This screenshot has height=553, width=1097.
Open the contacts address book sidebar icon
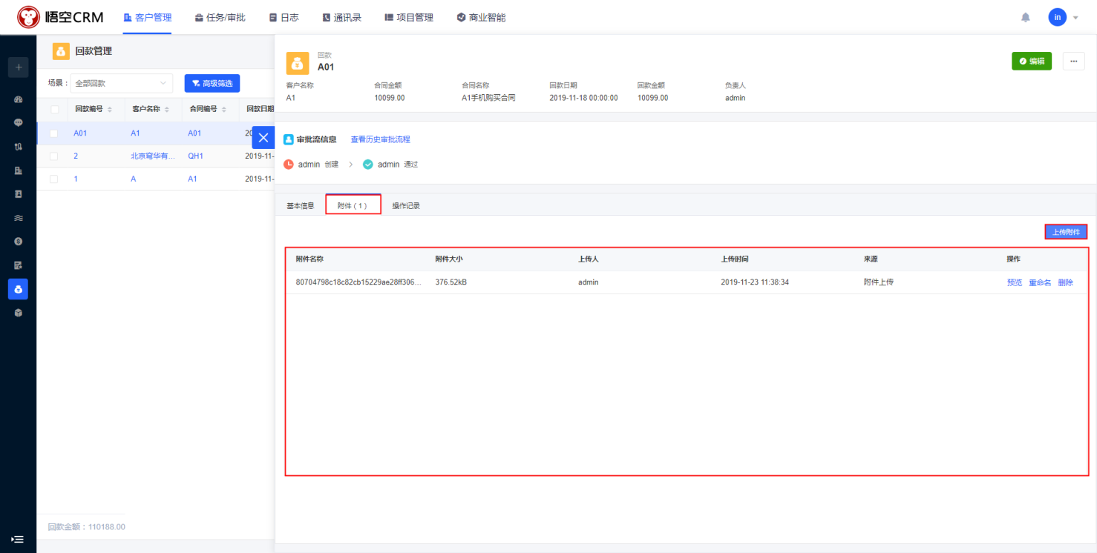click(x=18, y=194)
